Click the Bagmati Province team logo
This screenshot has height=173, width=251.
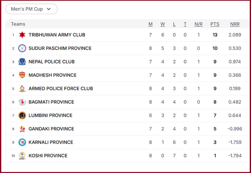(x=22, y=102)
